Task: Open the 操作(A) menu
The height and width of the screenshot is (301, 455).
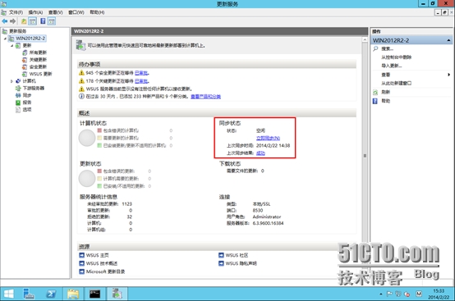Action: [35, 12]
